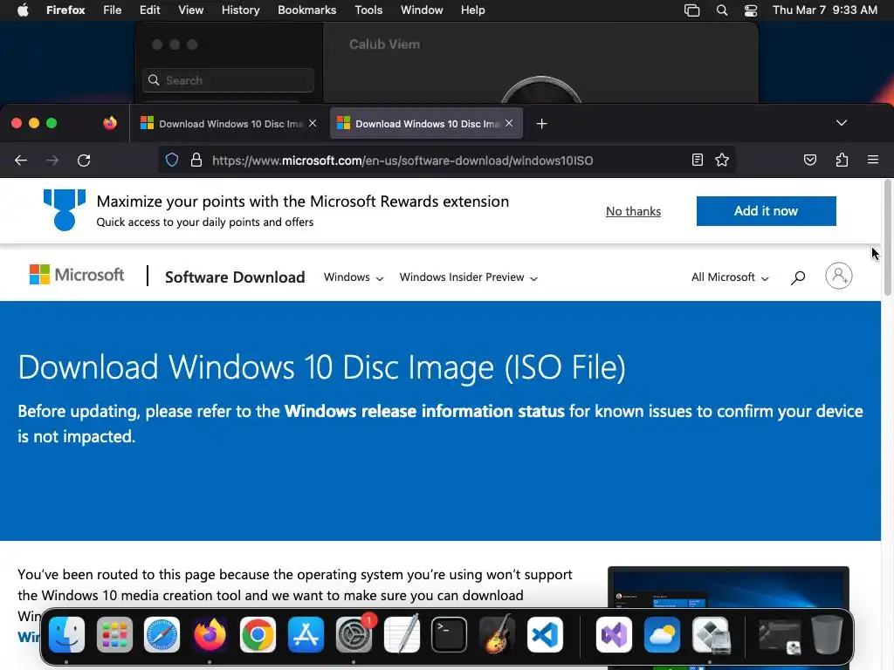
Task: Bookmark this page with the star icon
Action: click(722, 161)
